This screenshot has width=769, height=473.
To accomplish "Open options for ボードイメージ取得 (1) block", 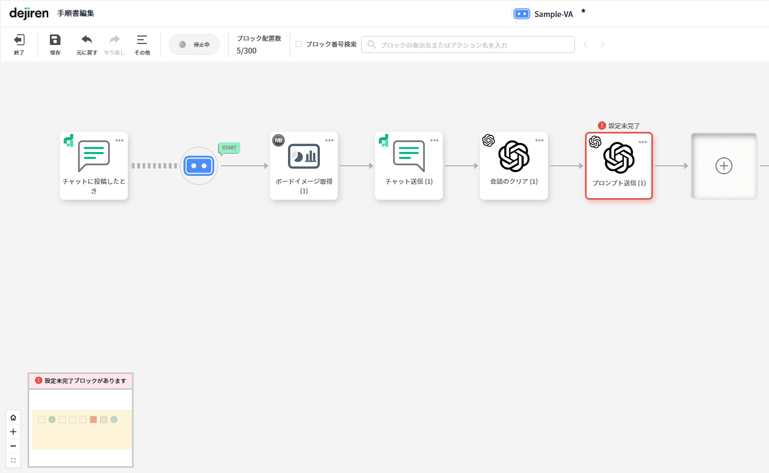I will click(x=329, y=140).
